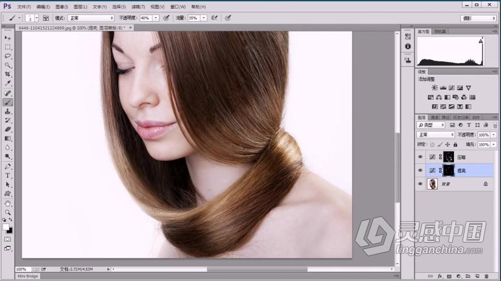This screenshot has width=501, height=281.
Task: Open the Info panel icon
Action: (x=408, y=46)
